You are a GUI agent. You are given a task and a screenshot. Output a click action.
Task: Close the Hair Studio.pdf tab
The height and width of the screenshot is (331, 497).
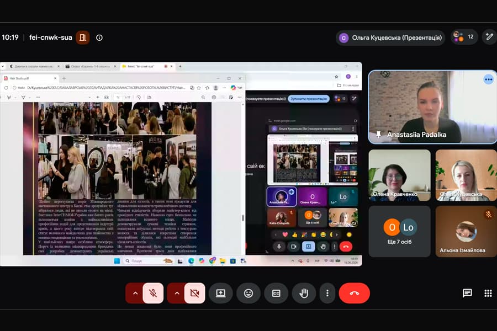pyautogui.click(x=55, y=78)
